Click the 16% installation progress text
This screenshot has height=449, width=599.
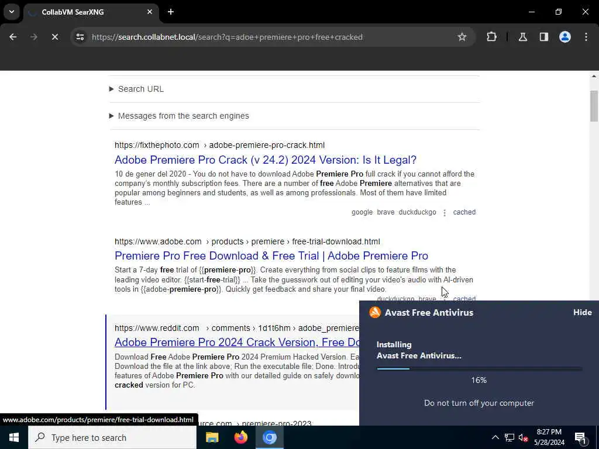coord(478,380)
